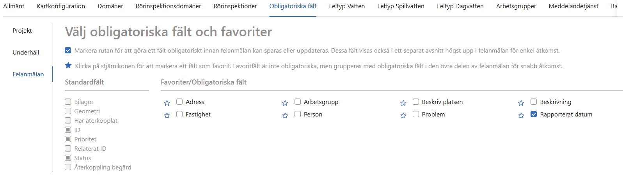Click the star next to Person
This screenshot has width=623, height=178.
(285, 115)
